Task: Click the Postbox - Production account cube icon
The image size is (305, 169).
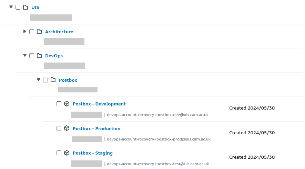Action: [67, 128]
